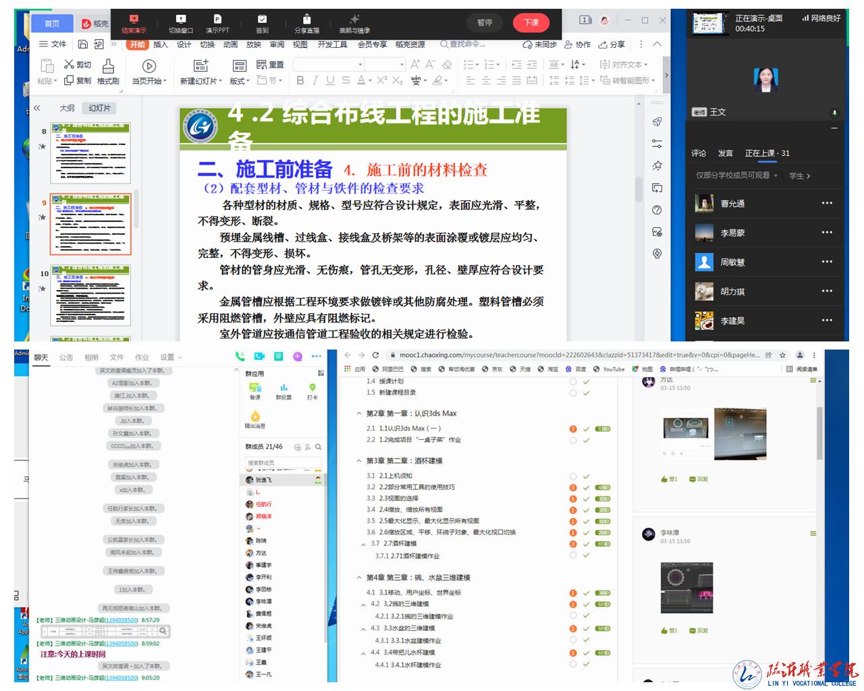Image resolution: width=864 pixels, height=691 pixels.
Task: Click the underline U formatting icon
Action: coord(330,80)
